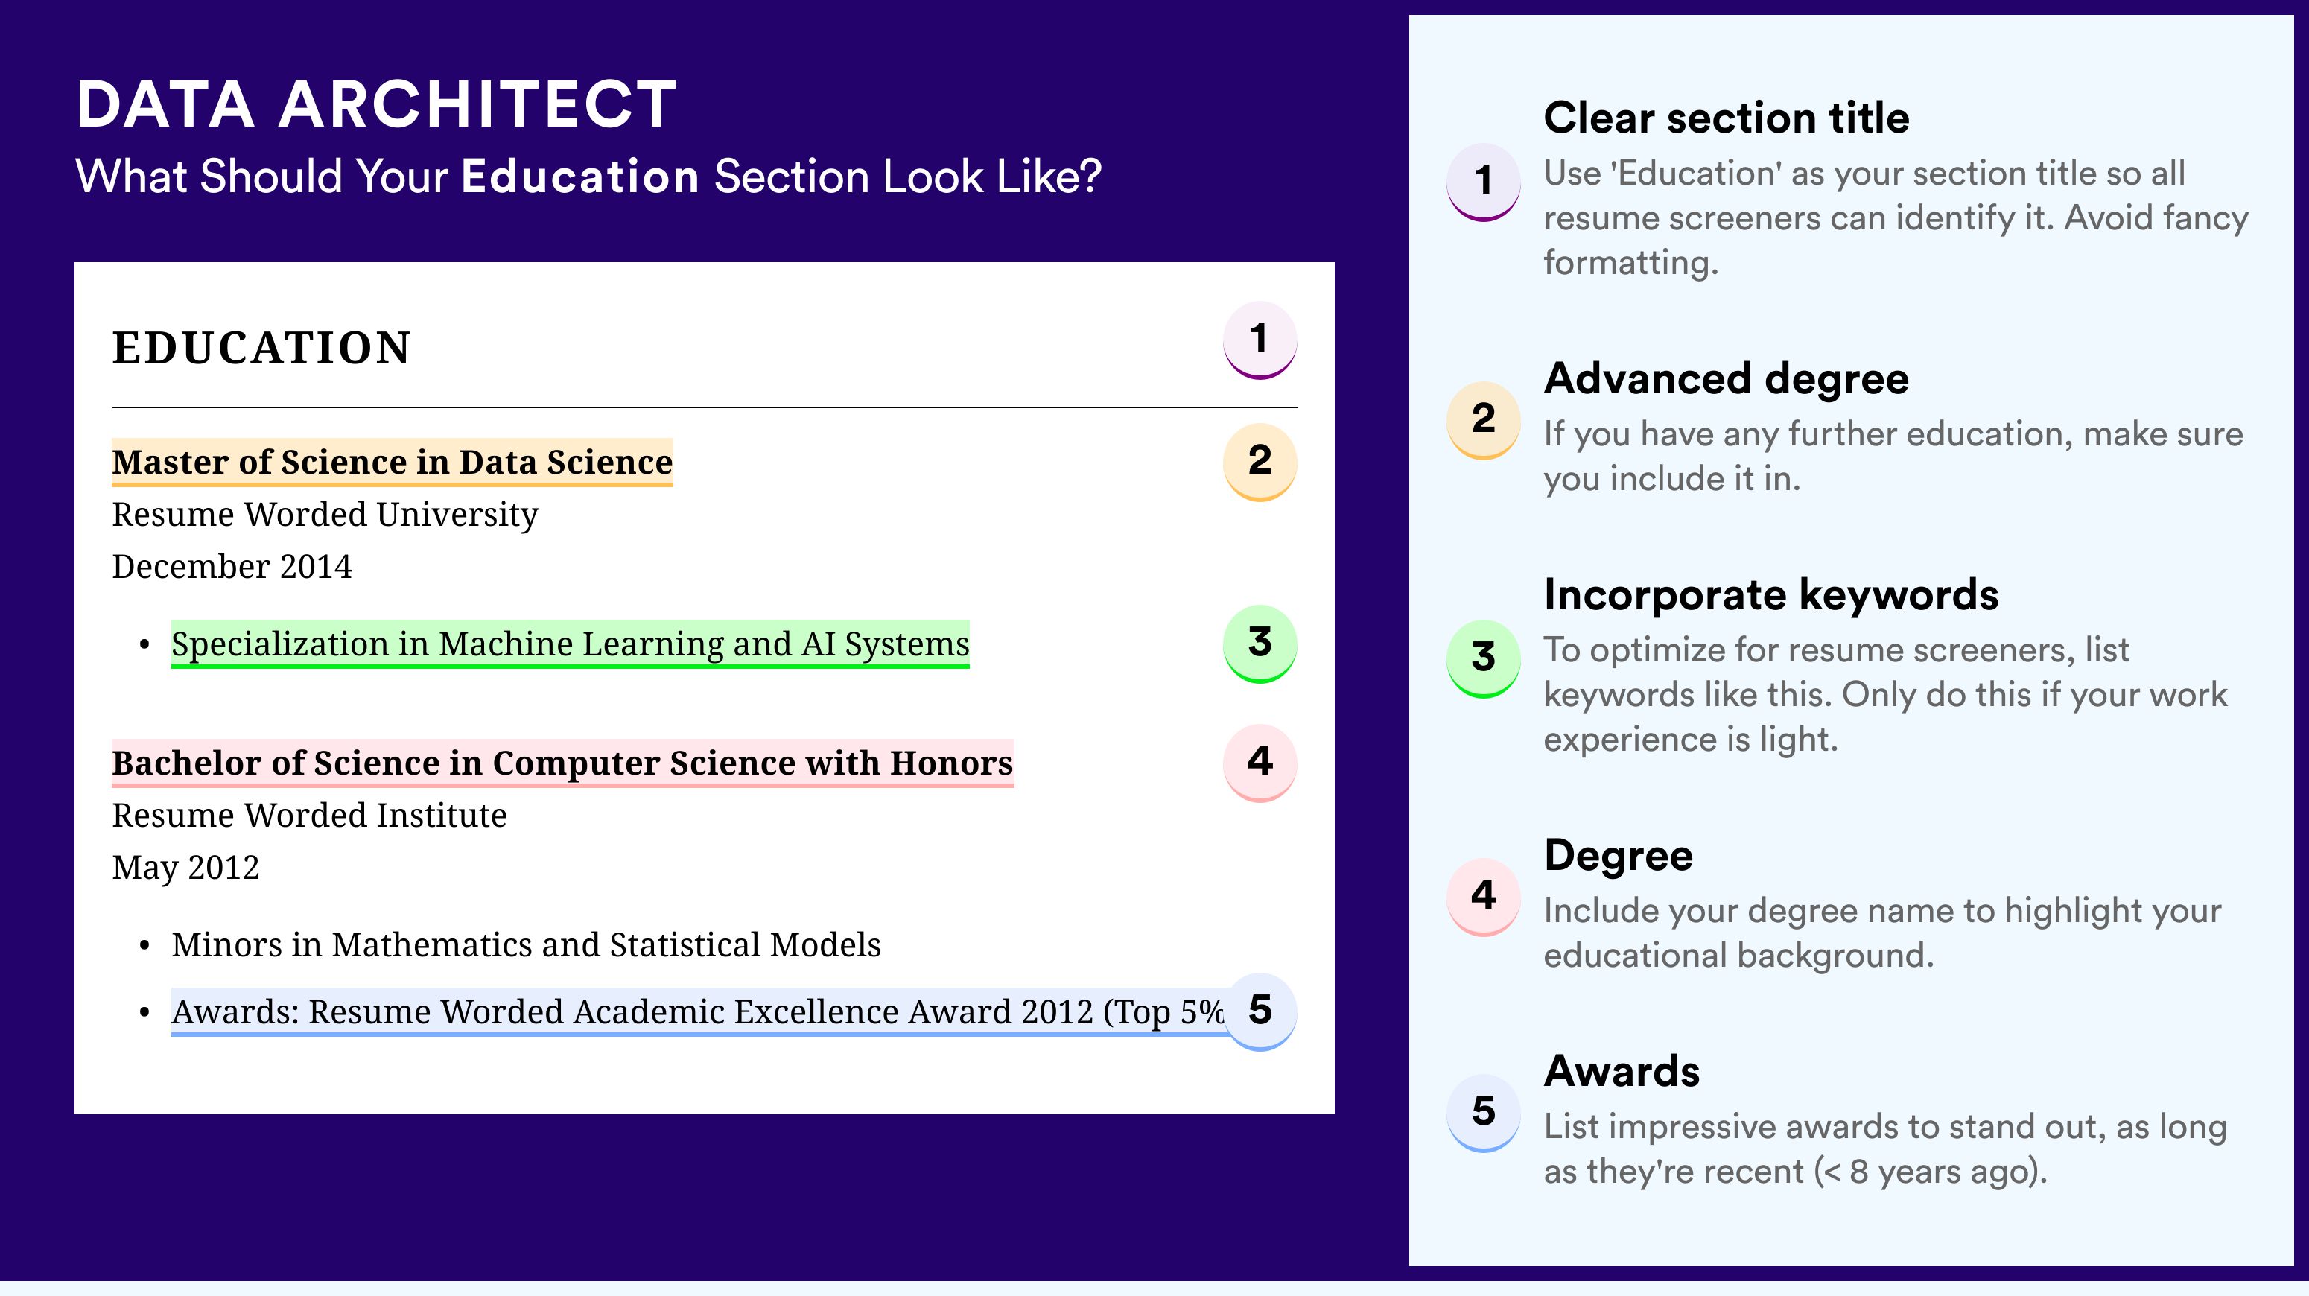2309x1296 pixels.
Task: Click the pink number 4 badge in resume
Action: tap(1260, 763)
